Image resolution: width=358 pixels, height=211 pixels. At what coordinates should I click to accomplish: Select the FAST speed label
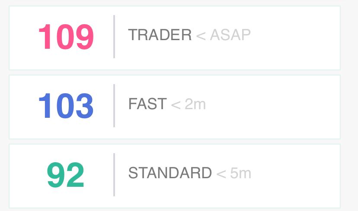tap(147, 104)
